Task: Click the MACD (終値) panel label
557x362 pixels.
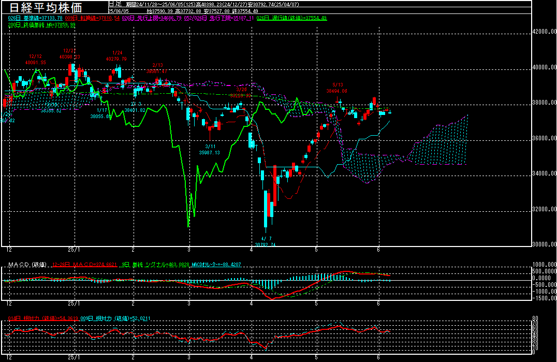Action: pos(28,265)
